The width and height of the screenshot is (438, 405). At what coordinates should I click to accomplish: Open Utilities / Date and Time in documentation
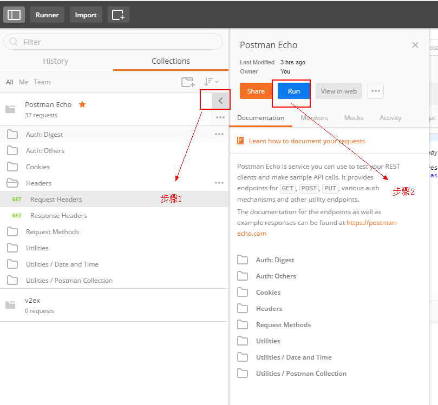pos(293,357)
